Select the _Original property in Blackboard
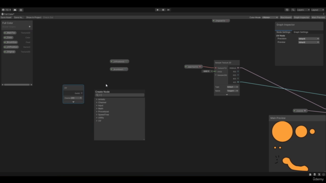Image resolution: width=326 pixels, height=183 pixels. (x=10, y=52)
